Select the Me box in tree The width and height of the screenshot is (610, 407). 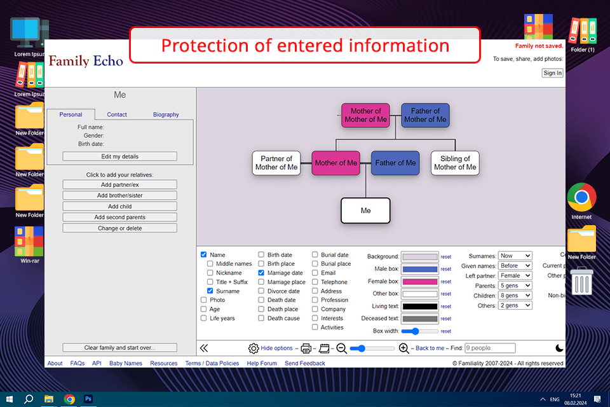(x=365, y=210)
